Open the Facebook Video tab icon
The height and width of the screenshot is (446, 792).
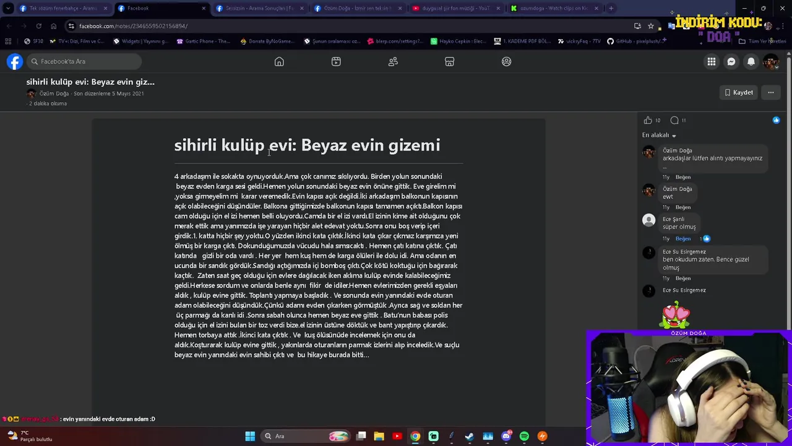tap(336, 61)
